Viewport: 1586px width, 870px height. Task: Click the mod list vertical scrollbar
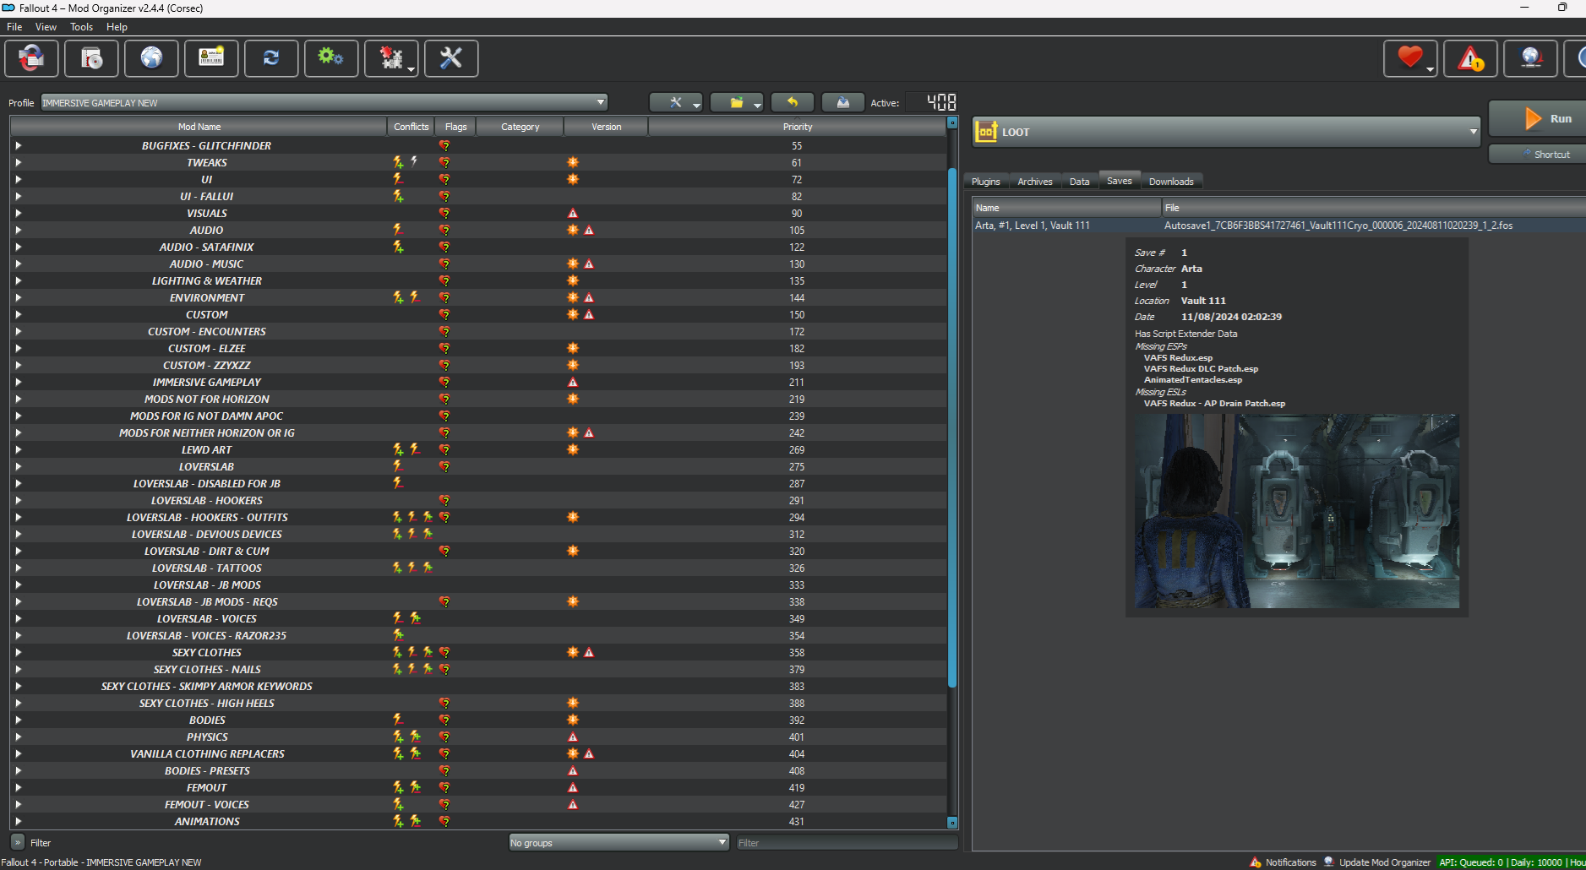952,427
